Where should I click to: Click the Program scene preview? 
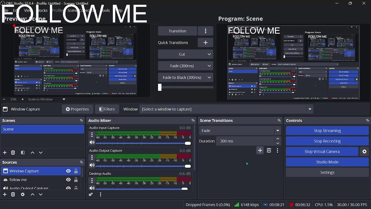point(293,63)
